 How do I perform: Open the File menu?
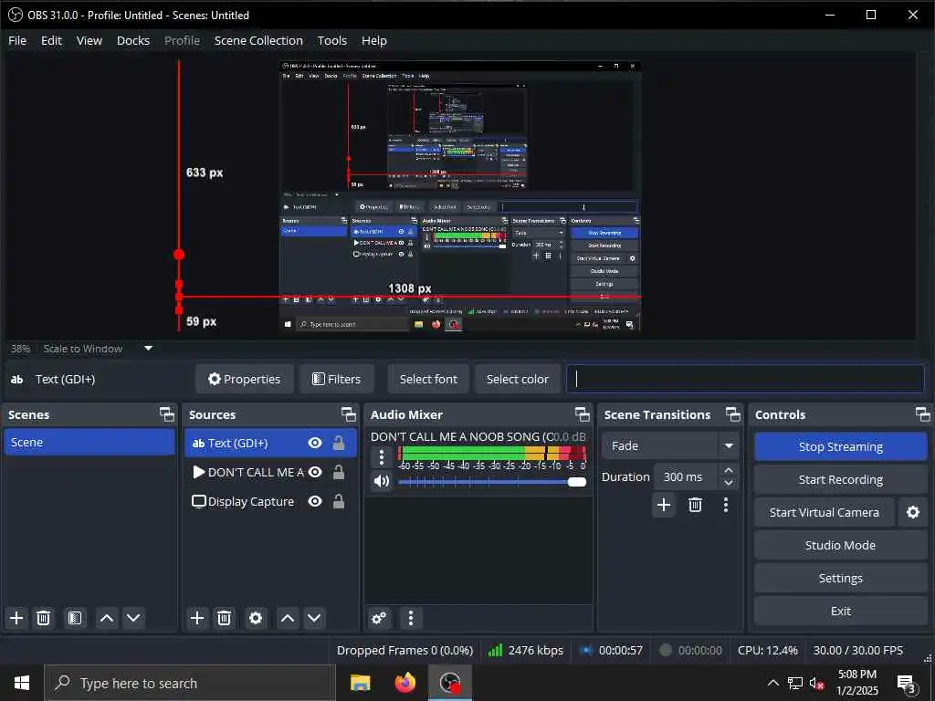(x=17, y=40)
